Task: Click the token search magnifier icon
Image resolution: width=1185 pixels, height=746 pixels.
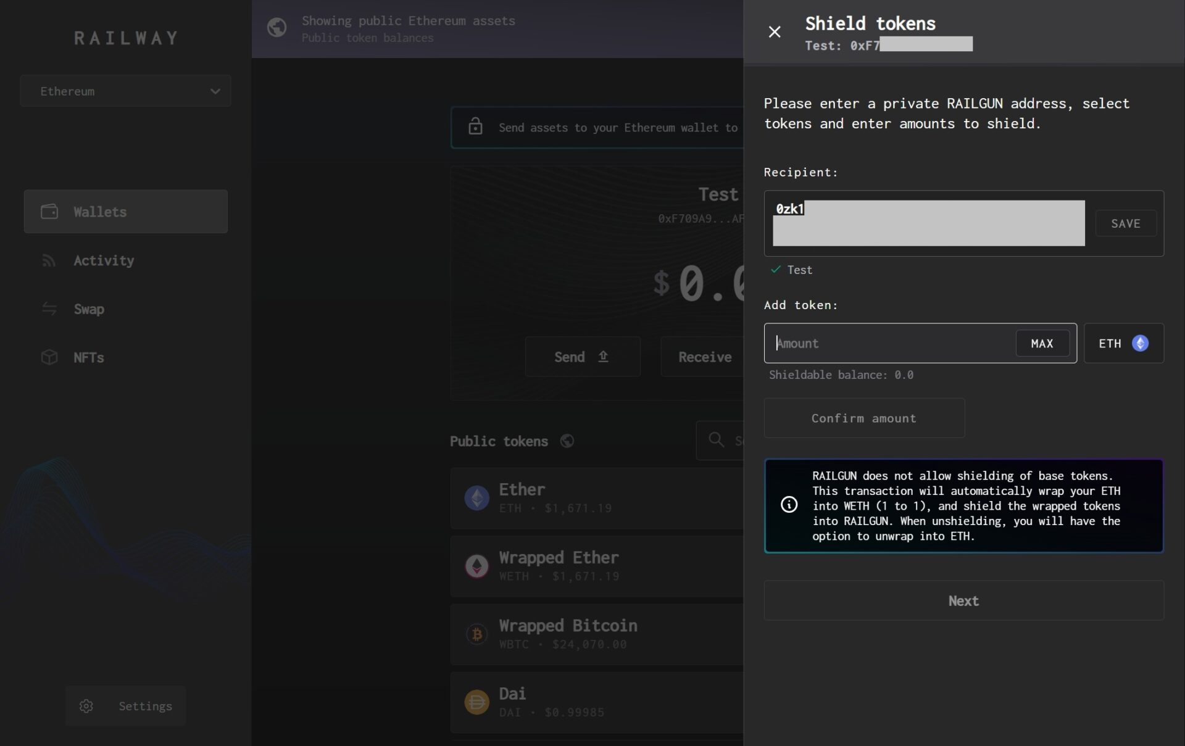Action: point(716,440)
